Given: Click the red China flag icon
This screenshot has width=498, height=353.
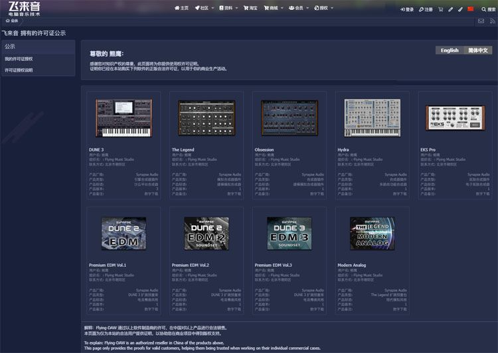Looking at the screenshot, I should coord(471,9).
